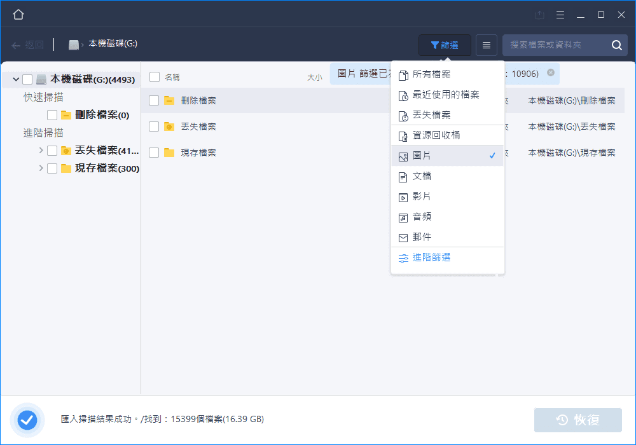Collapse the 本機磁碟(G:) tree root
636x445 pixels.
pyautogui.click(x=15, y=79)
